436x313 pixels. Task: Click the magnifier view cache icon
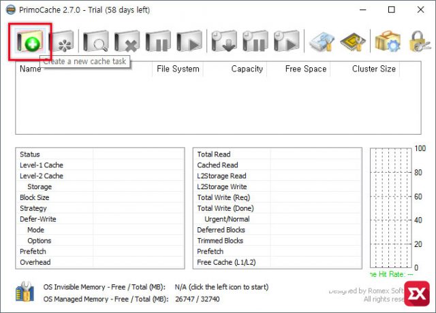pyautogui.click(x=95, y=42)
